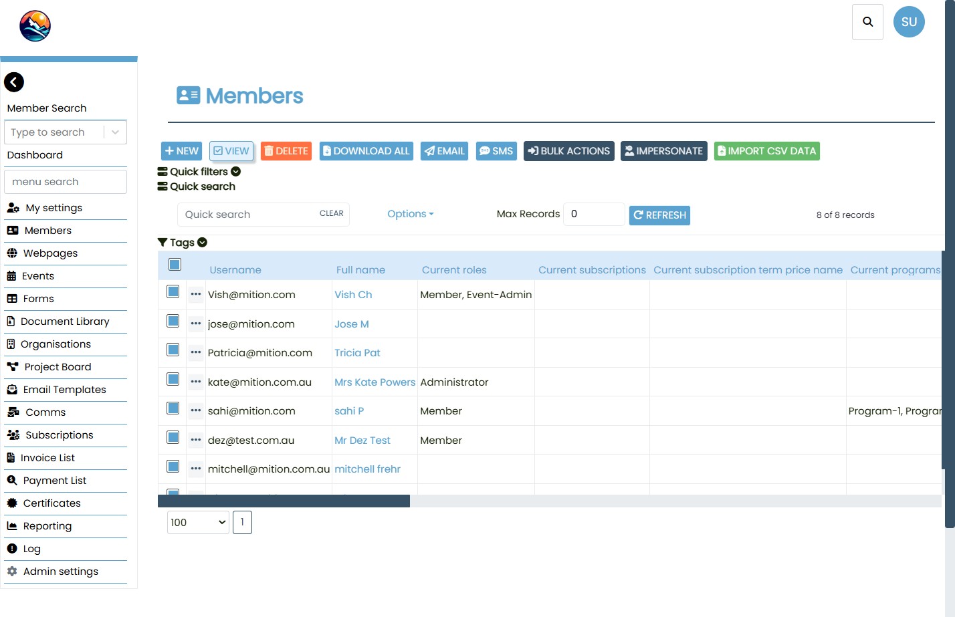Open Reporting from the sidebar menu
955x617 pixels.
pos(47,526)
